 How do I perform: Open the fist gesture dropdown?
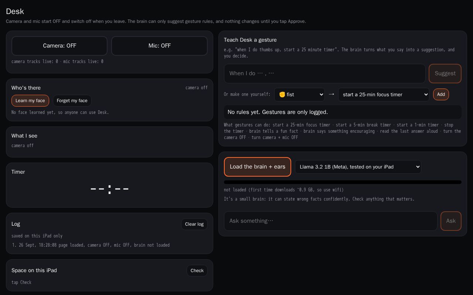(x=299, y=94)
